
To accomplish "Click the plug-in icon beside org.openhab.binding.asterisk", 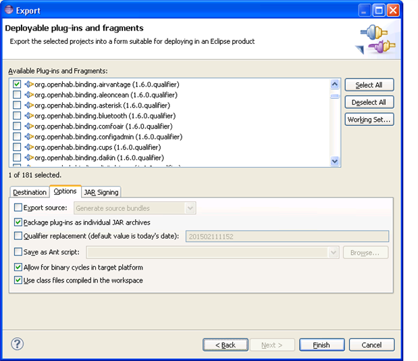I will point(29,105).
